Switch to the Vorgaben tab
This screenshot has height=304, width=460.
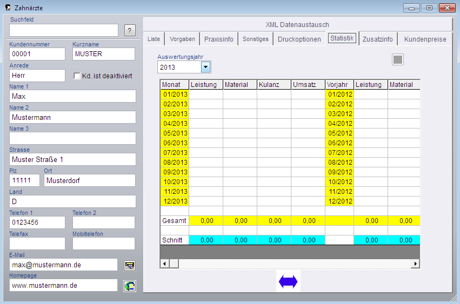182,39
